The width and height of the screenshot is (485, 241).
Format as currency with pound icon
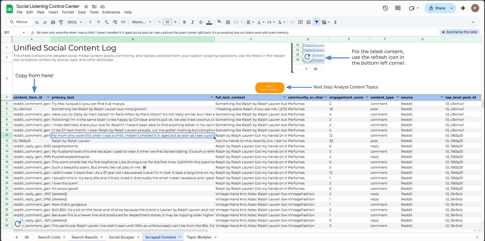click(90, 22)
